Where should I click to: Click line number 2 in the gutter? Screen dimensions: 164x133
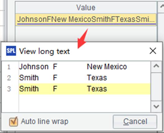click(9, 78)
